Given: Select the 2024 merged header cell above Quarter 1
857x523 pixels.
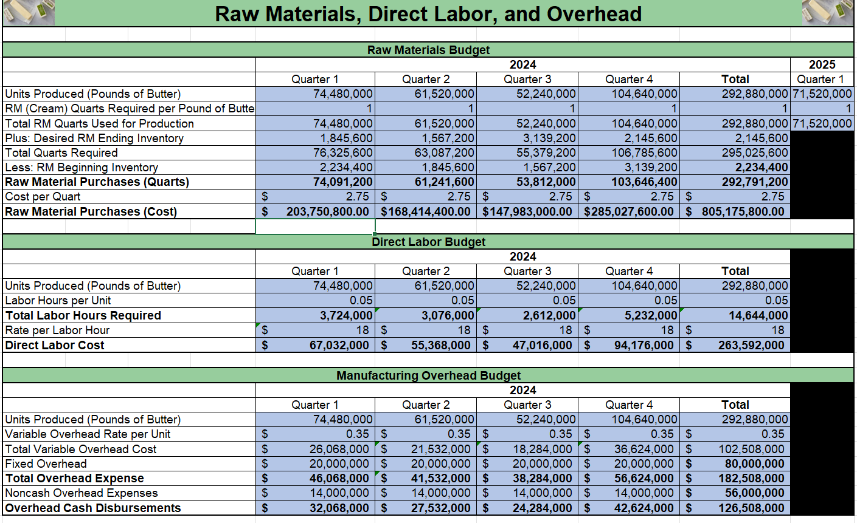Looking at the screenshot, I should click(x=521, y=64).
